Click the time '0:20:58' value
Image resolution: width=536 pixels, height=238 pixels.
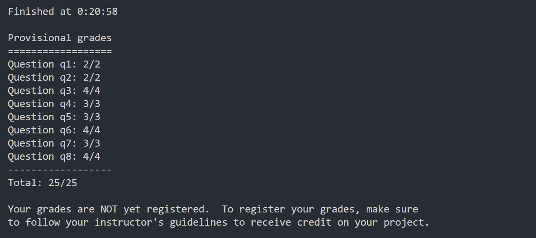coord(97,12)
